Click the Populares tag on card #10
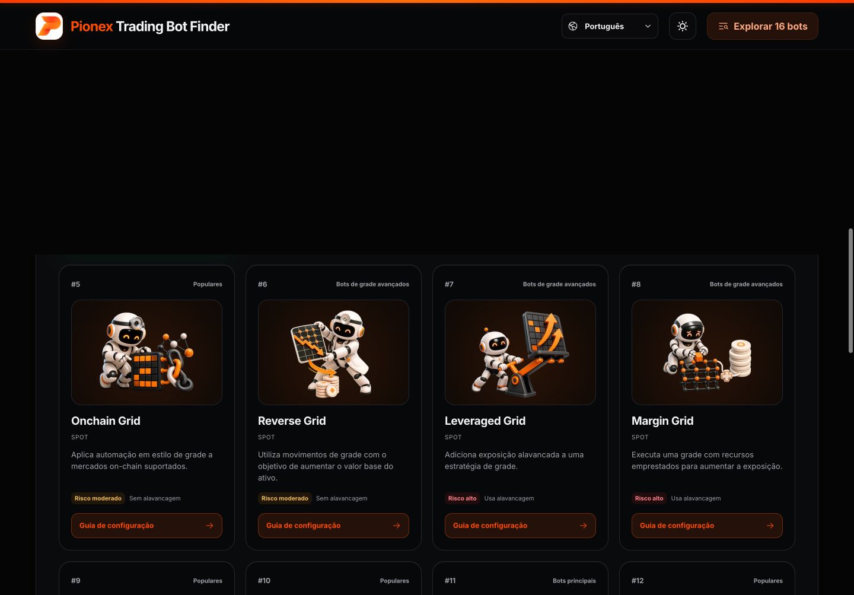Viewport: 854px width, 595px height. tap(394, 581)
